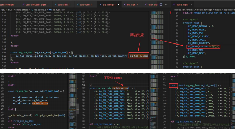Open the 'include_lib' breadcrumb segment
The height and width of the screenshot is (129, 235).
coord(179,10)
